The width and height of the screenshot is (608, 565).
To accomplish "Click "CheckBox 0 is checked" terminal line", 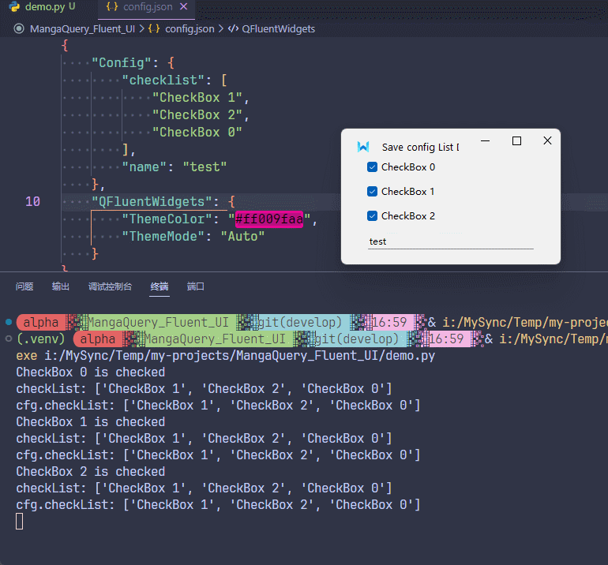I will point(91,372).
